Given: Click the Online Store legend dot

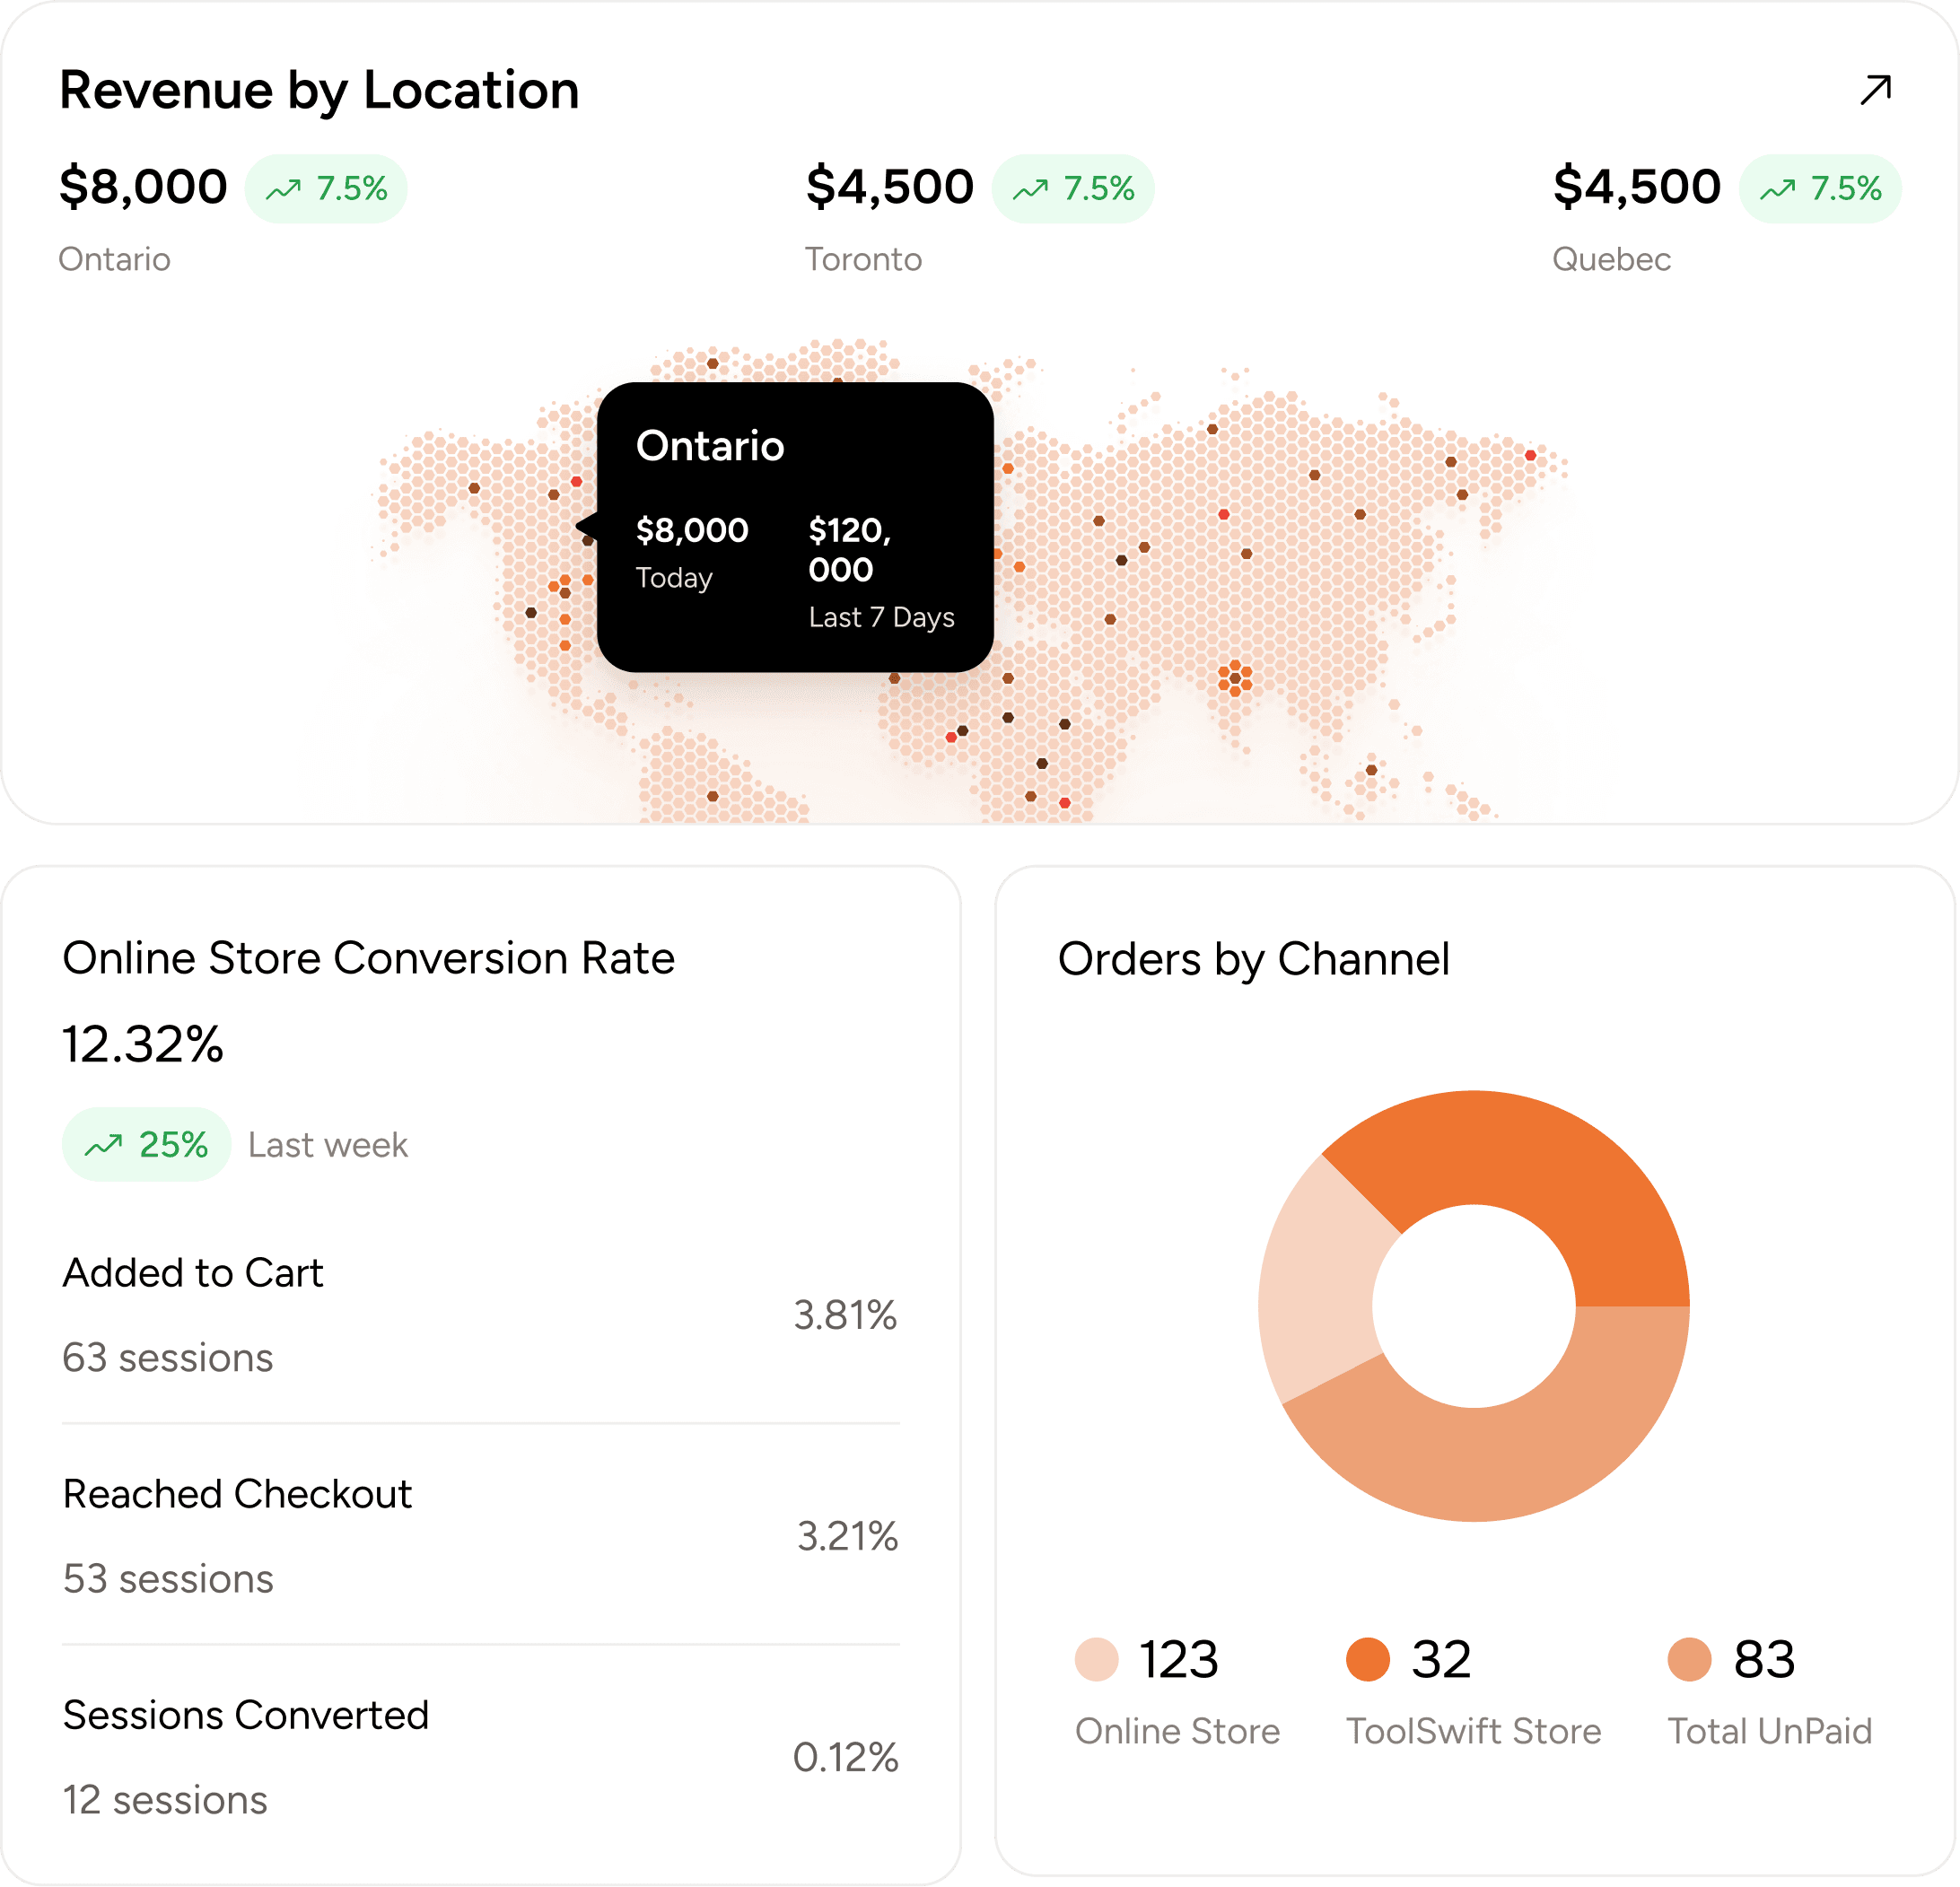Looking at the screenshot, I should pos(1098,1660).
